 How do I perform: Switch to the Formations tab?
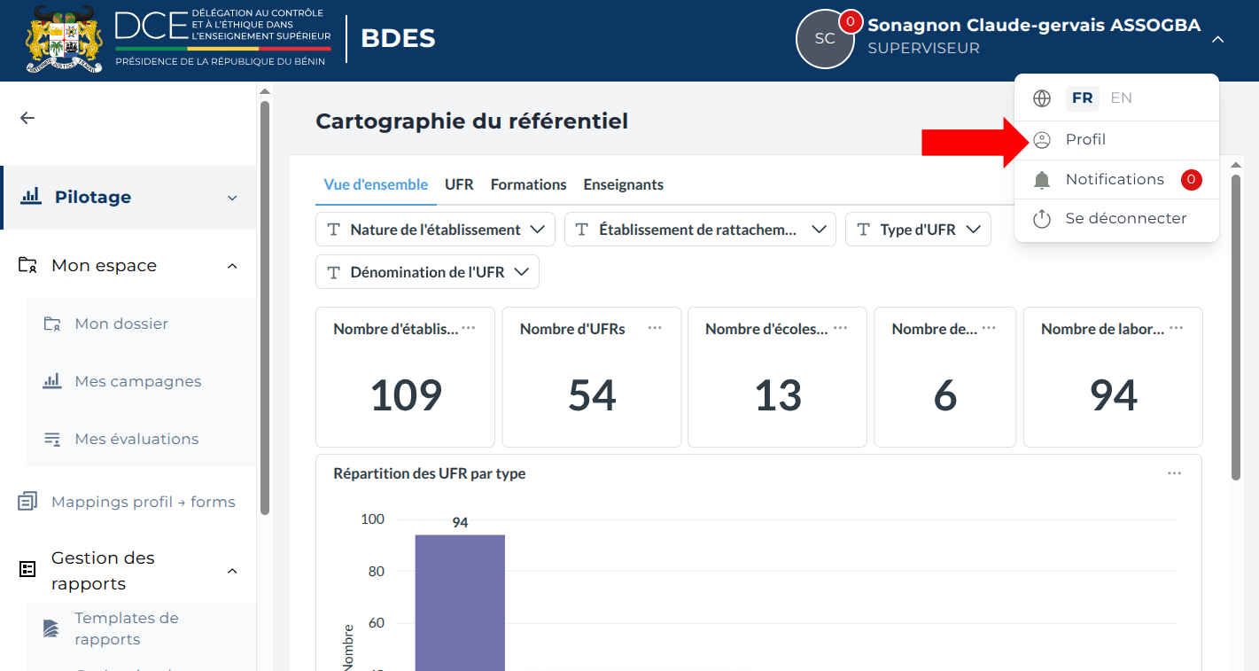528,184
